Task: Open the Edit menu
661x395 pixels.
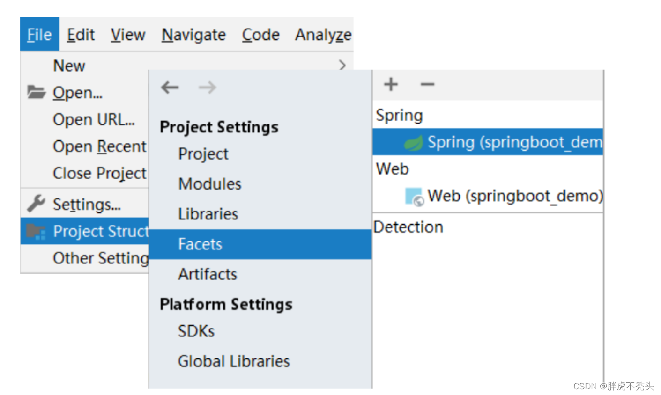Action: click(x=81, y=35)
